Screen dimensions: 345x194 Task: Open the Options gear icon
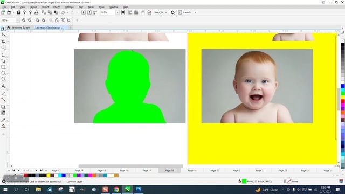[172, 12]
